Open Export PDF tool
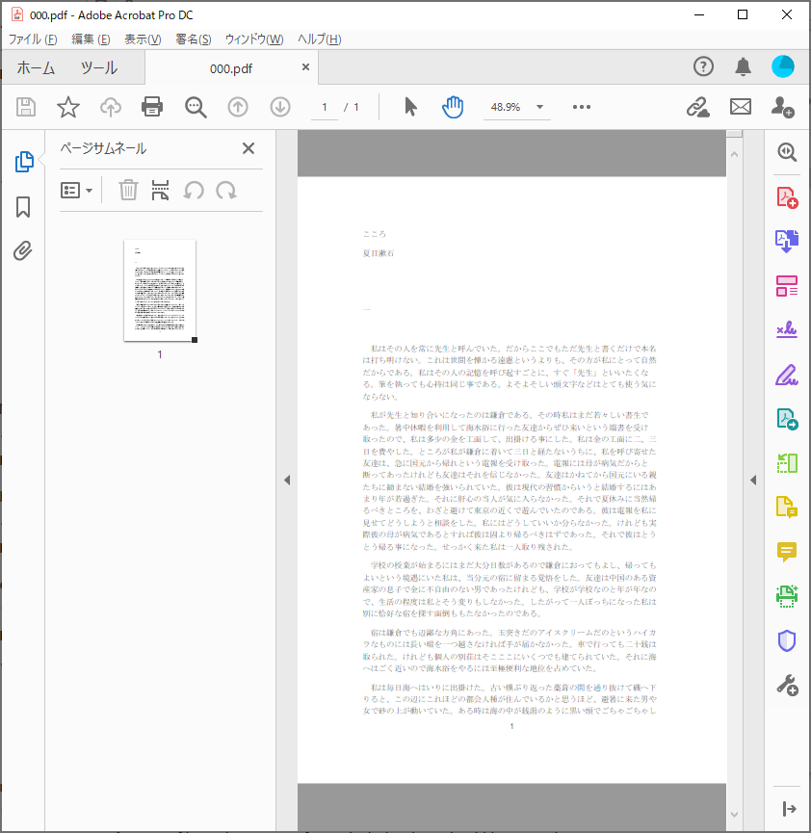 click(787, 419)
